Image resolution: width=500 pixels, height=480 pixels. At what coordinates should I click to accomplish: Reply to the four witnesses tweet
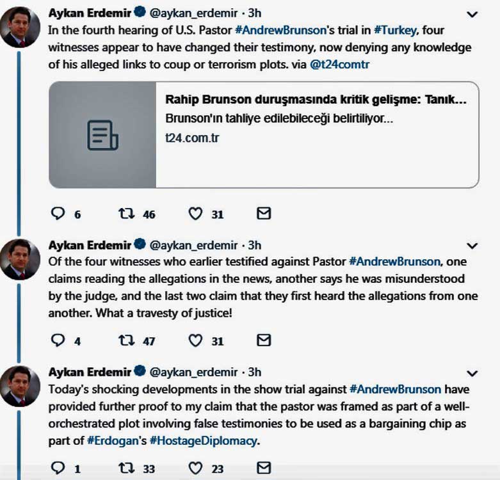click(x=58, y=340)
